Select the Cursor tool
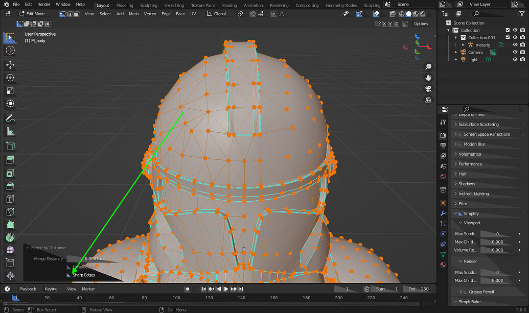Screen dimensions: 529x313 click(x=10, y=50)
